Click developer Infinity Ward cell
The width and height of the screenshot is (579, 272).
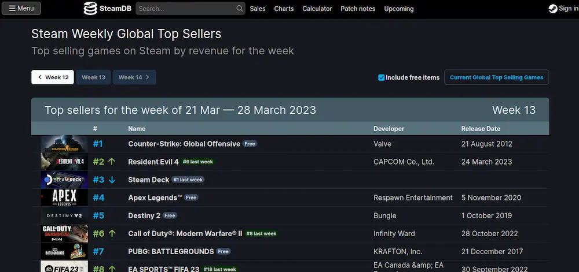pos(394,234)
